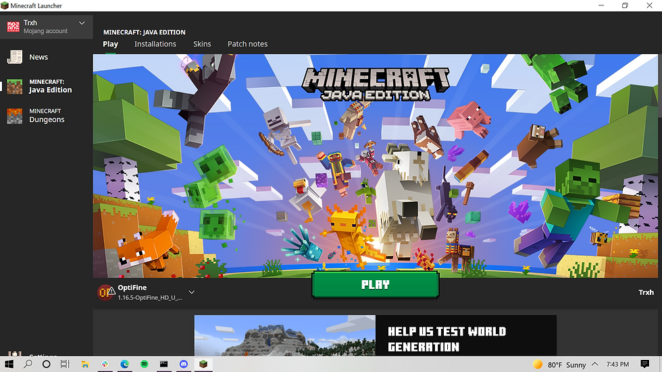Expand the Trxh account dropdown
Image resolution: width=662 pixels, height=372 pixels.
[82, 23]
